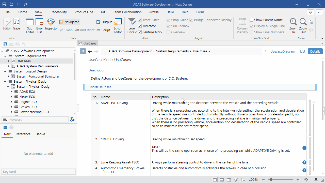Go back with the left arrow
This screenshot has width=325, height=183.
click(90, 51)
